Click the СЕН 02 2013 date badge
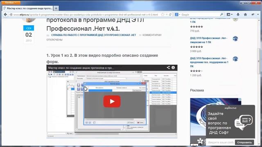The width and height of the screenshot is (262, 147). coord(29,34)
